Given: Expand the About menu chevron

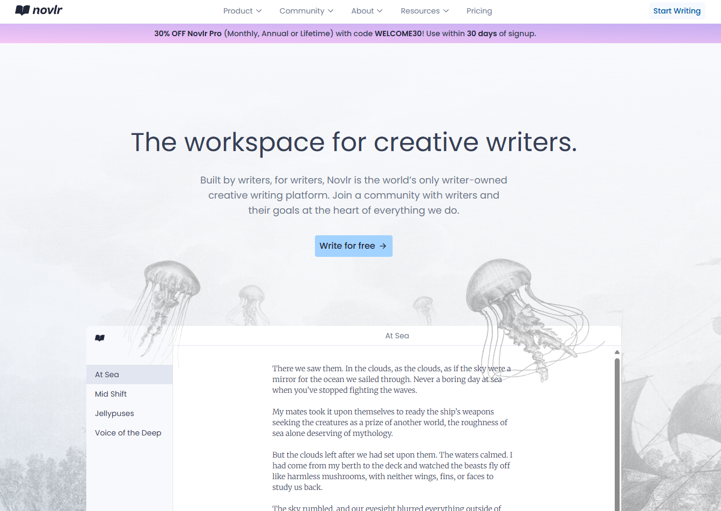Looking at the screenshot, I should [380, 11].
